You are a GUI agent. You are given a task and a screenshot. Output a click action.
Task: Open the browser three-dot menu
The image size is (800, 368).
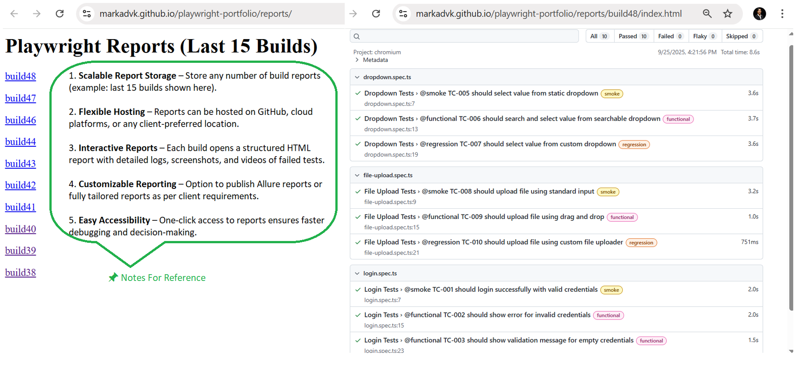(x=782, y=14)
